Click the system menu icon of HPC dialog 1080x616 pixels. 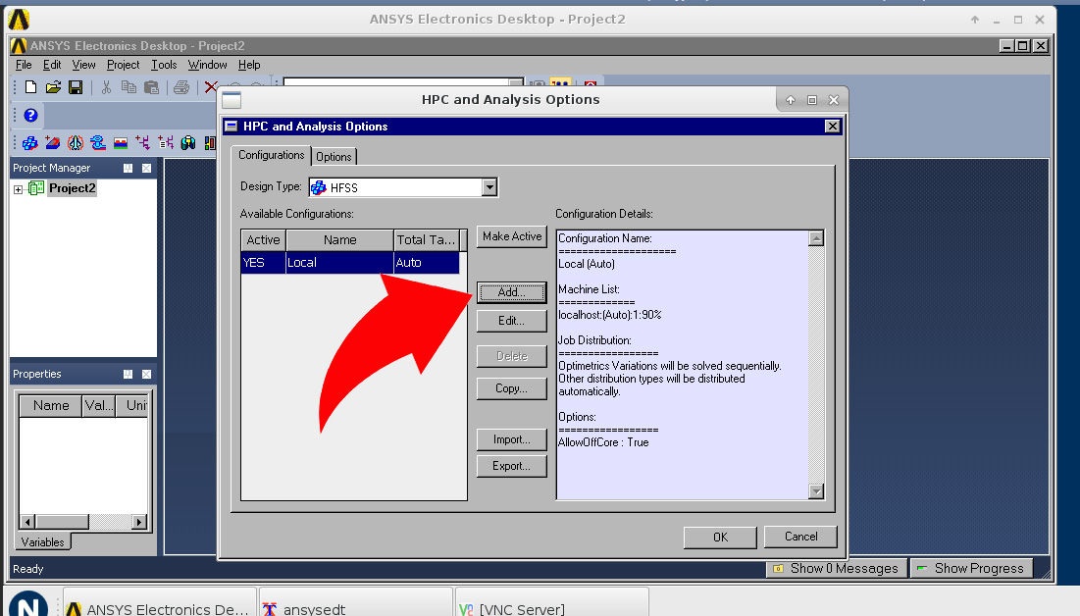point(231,127)
